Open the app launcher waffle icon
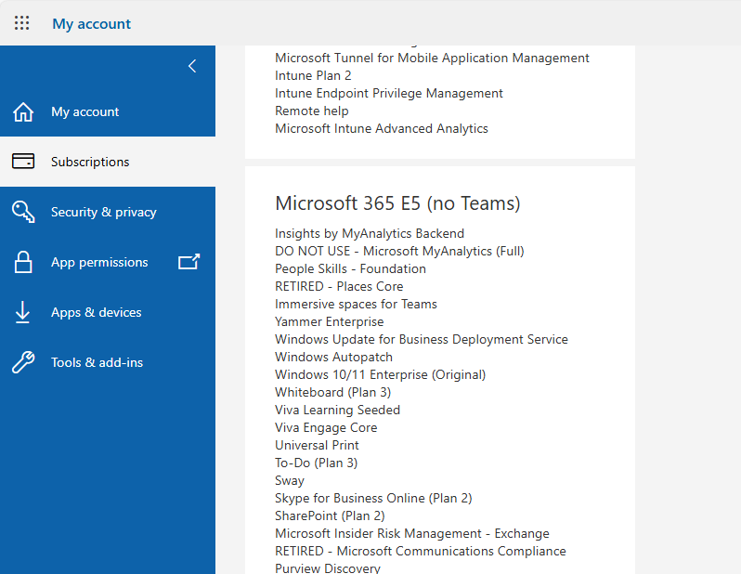This screenshot has height=574, width=741. point(21,22)
